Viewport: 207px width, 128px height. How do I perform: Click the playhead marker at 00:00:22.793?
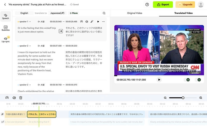39,104
